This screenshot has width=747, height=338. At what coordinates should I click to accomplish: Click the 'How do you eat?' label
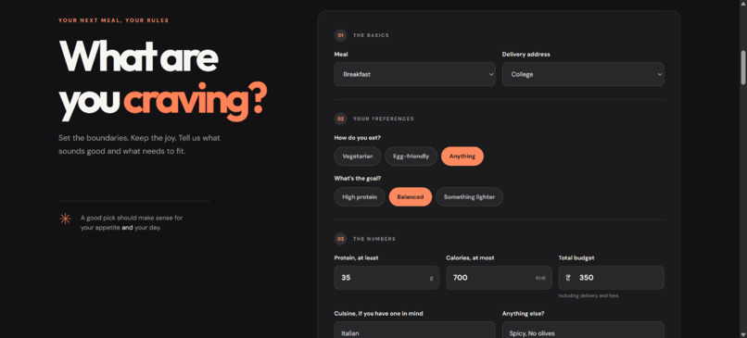(358, 138)
